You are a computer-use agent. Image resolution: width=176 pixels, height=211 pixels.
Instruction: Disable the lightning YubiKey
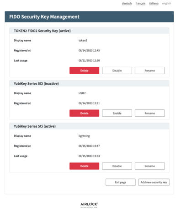click(x=117, y=166)
